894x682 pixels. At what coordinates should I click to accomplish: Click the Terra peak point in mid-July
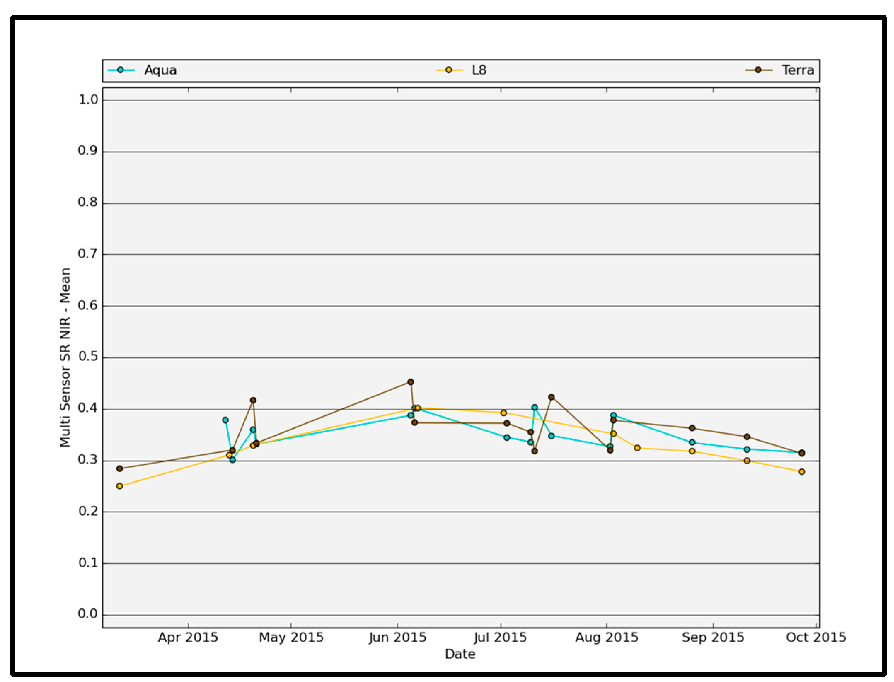pos(551,397)
